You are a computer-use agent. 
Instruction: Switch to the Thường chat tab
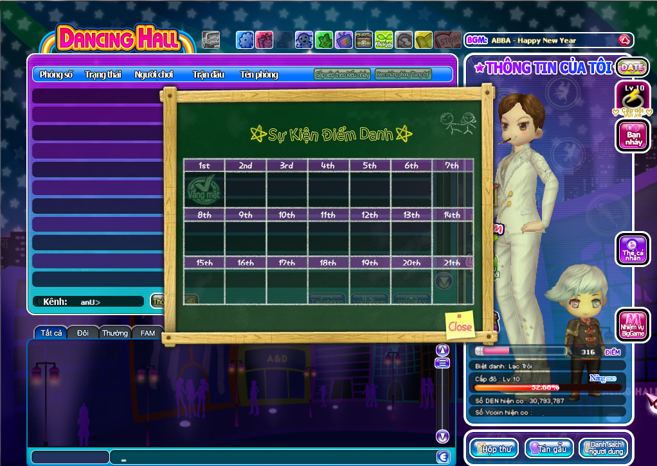point(115,333)
